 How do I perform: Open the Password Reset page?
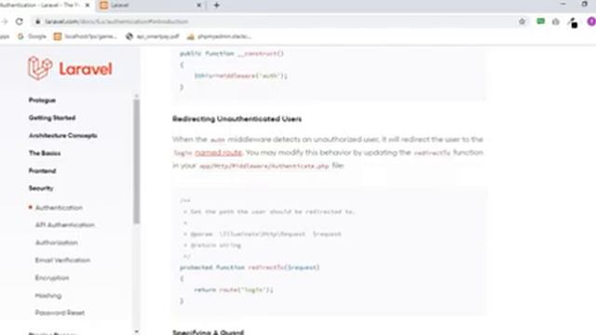[x=60, y=313]
